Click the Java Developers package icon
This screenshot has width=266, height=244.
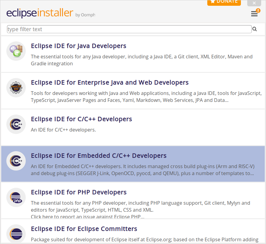coord(16,51)
